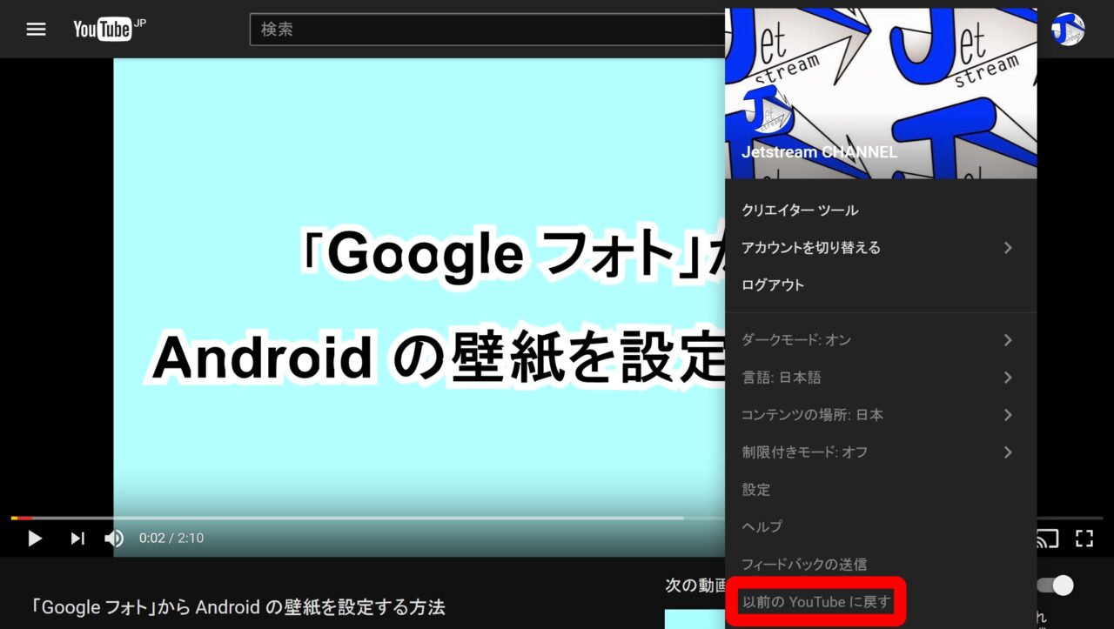The image size is (1114, 629).
Task: Expand アカウントを切り替える submenu
Action: coord(879,248)
